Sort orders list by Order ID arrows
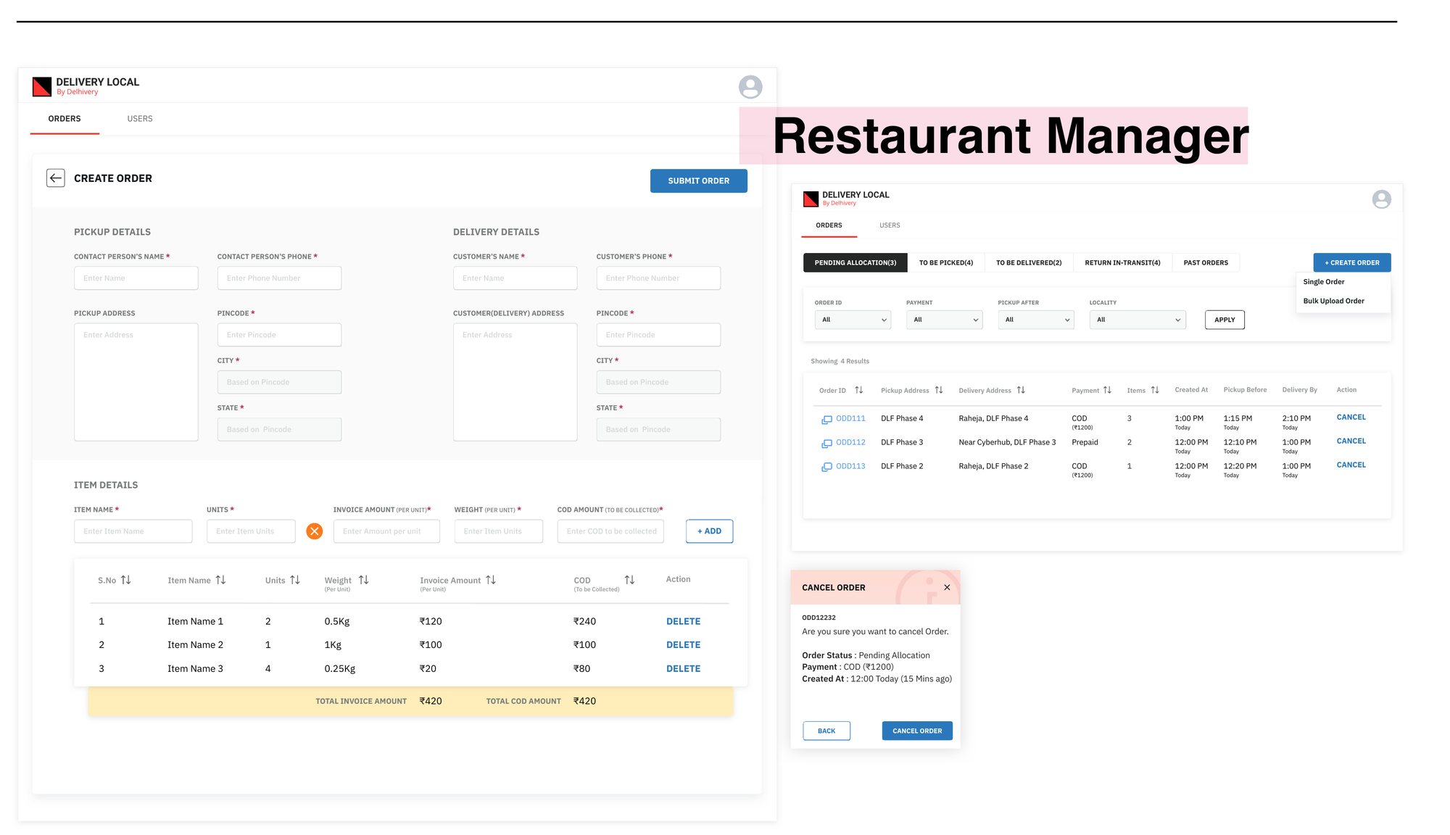Screen dimensions: 1450x835 pyautogui.click(x=859, y=390)
